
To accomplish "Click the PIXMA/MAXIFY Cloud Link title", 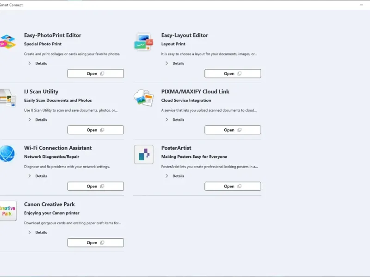I will click(195, 91).
